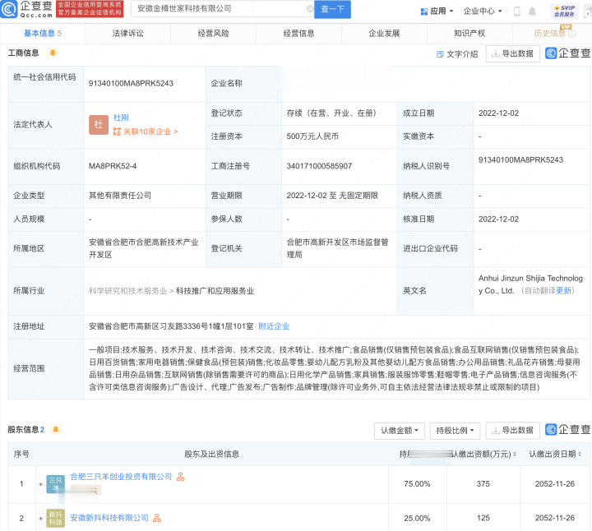The height and width of the screenshot is (531, 592).
Task: Select credit code 91340100MA8PRK5243 beside 统一社会信用代码
Action: (x=131, y=83)
